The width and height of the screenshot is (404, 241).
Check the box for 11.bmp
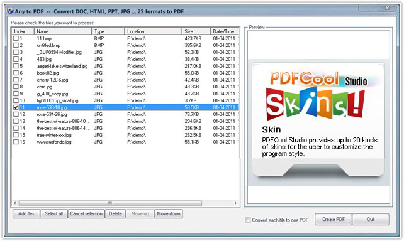point(16,38)
